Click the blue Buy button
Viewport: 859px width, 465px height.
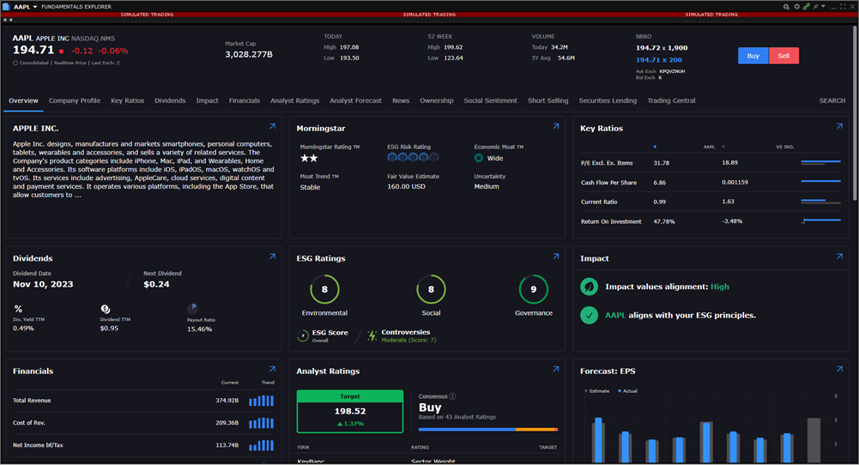(753, 56)
